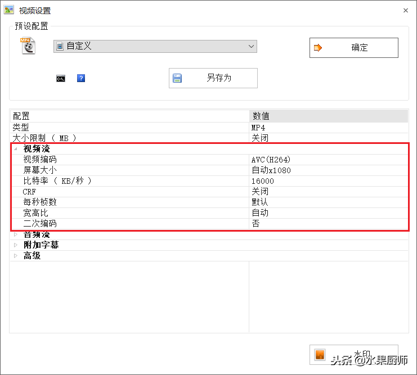
Task: Click the CRF 关闭 value
Action: click(x=260, y=191)
